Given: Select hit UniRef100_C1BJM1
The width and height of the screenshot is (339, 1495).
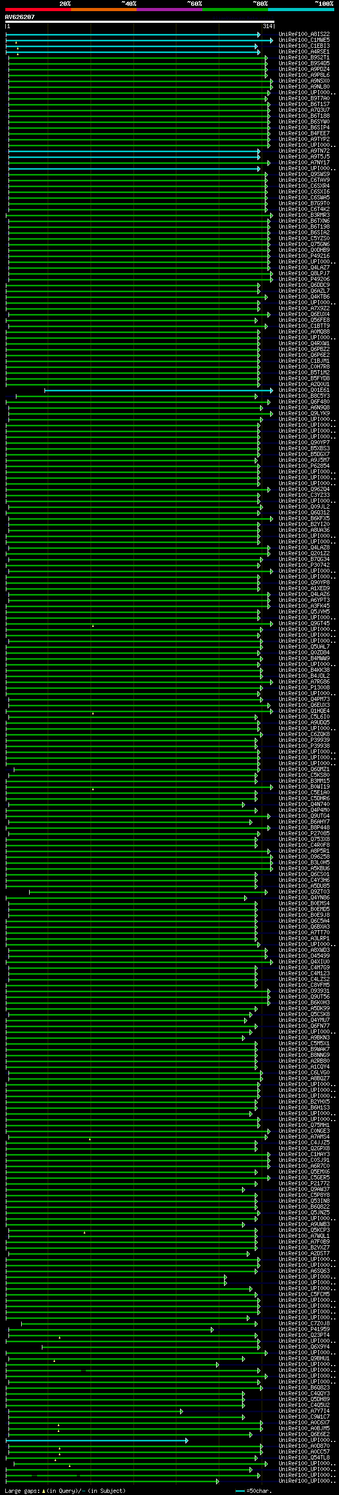Looking at the screenshot, I should point(304,361).
